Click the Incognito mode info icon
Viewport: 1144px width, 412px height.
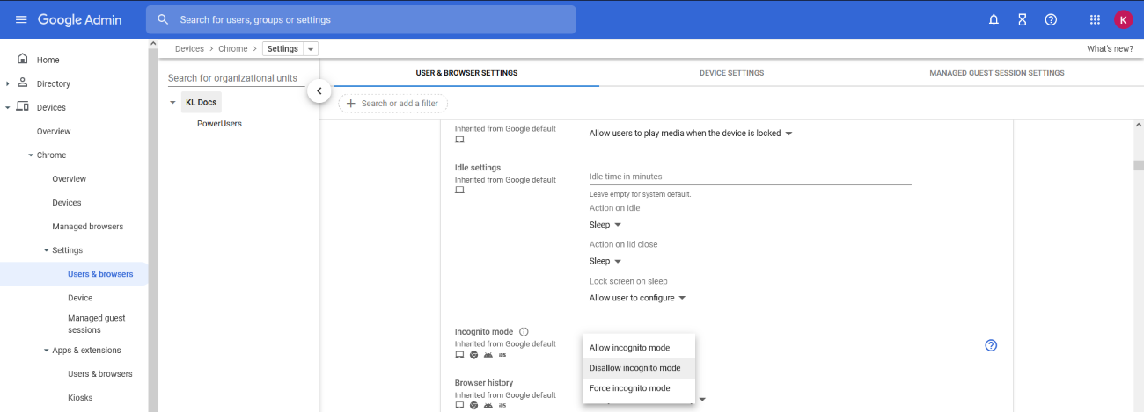click(x=524, y=332)
